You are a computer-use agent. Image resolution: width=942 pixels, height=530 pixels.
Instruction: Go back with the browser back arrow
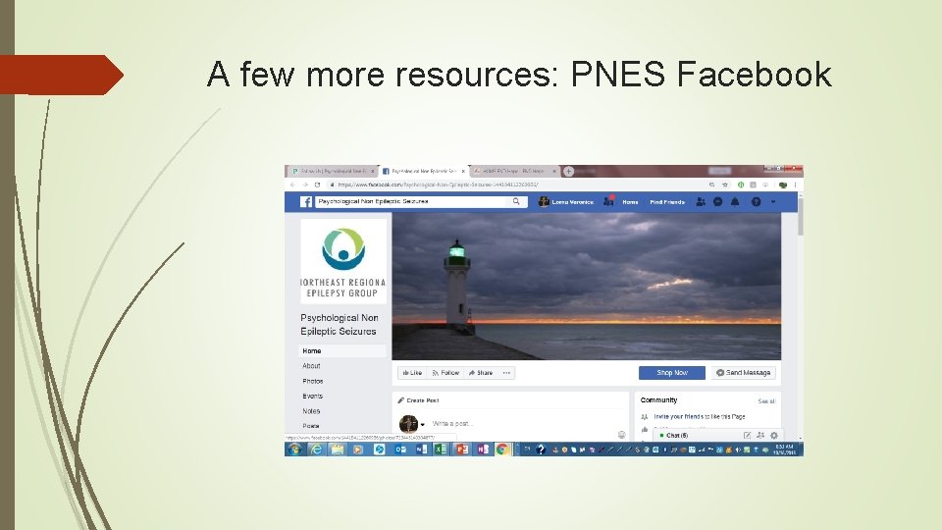292,185
